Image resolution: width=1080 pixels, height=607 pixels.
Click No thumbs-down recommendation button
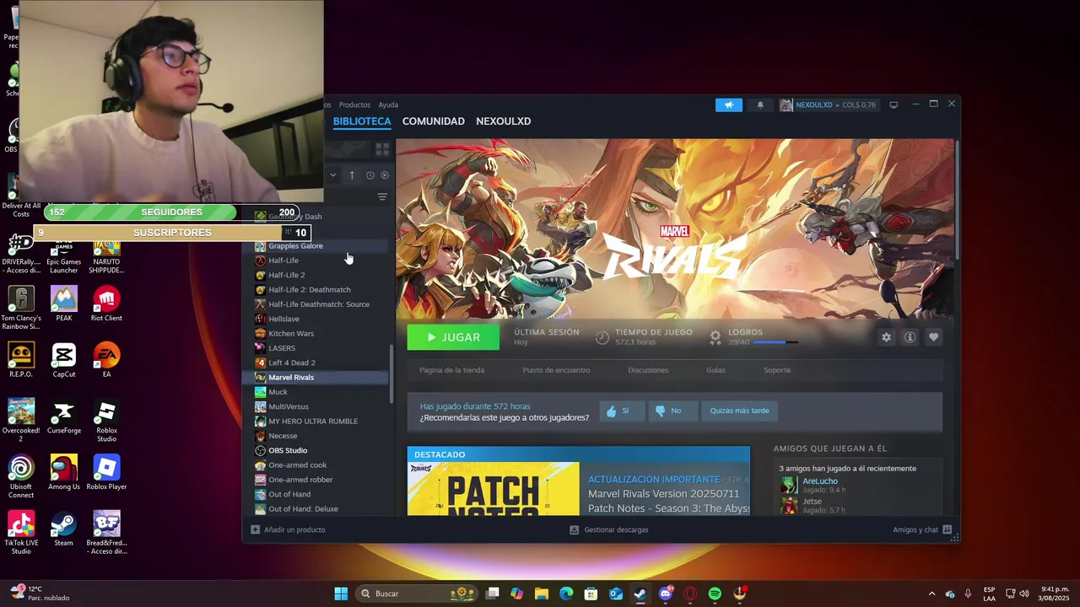point(673,411)
